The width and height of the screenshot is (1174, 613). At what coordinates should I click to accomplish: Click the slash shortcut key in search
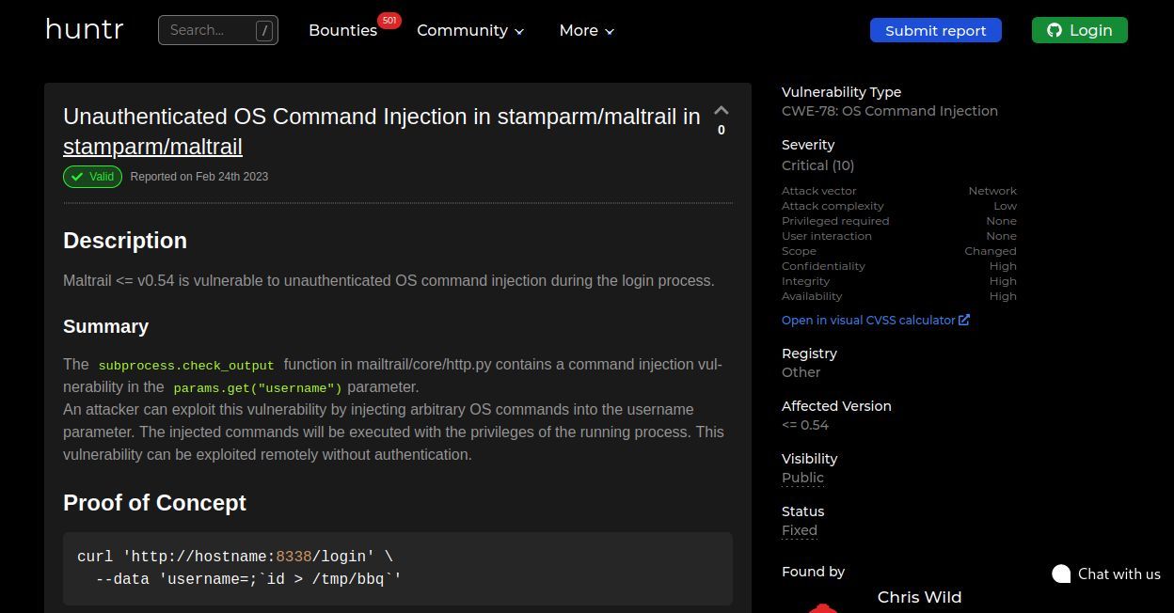tap(264, 30)
